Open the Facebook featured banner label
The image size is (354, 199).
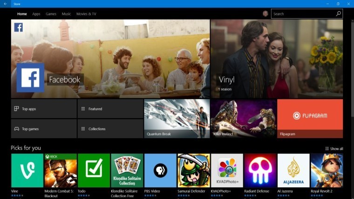(x=65, y=80)
